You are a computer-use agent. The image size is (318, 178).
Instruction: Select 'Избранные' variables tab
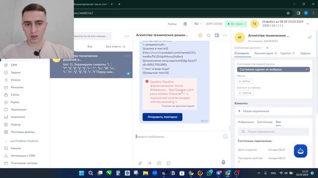pos(246,122)
